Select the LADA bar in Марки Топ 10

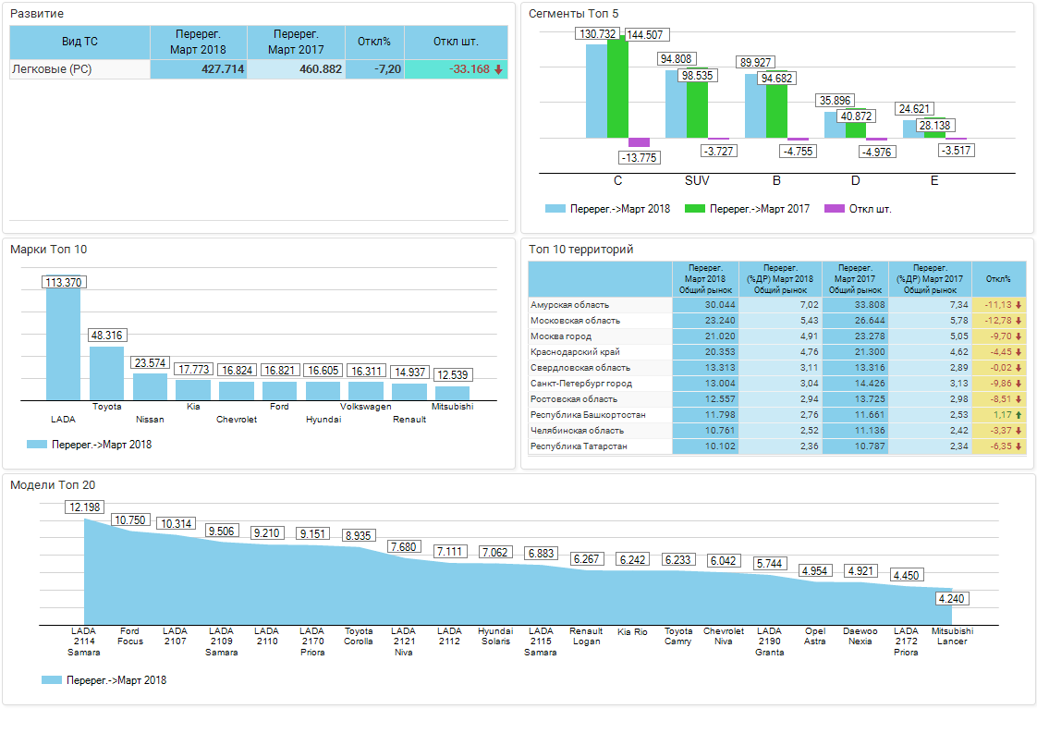pyautogui.click(x=63, y=344)
